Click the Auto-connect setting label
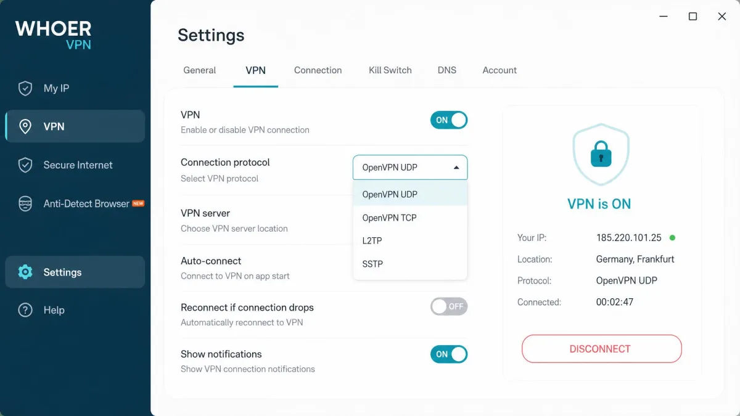This screenshot has height=416, width=740. pos(211,261)
